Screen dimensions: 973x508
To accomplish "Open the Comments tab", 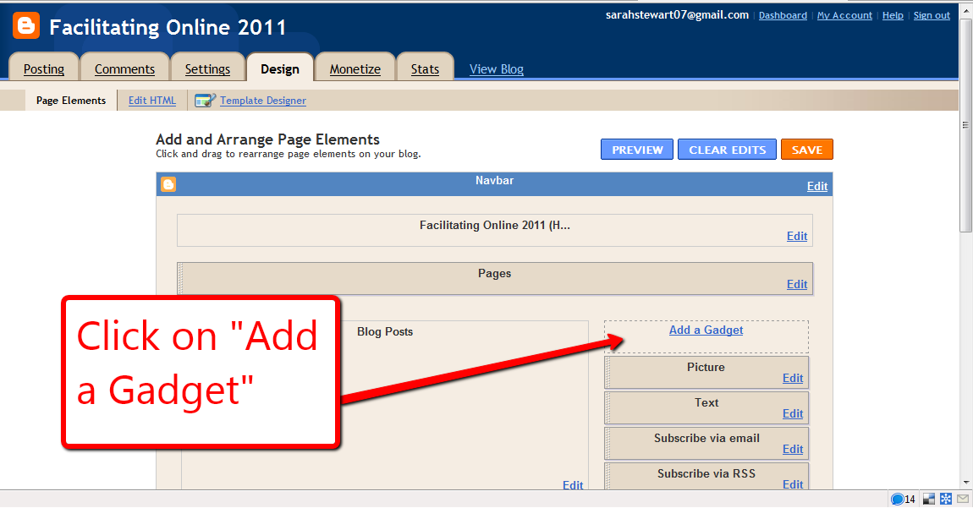I will pos(124,68).
